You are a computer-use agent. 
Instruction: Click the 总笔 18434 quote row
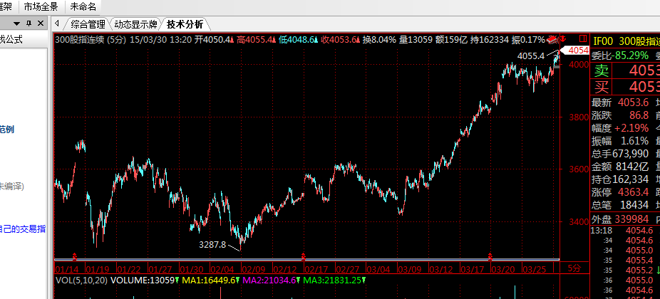coord(621,205)
